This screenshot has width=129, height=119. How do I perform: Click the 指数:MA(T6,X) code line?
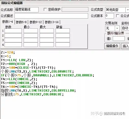pos(38,91)
